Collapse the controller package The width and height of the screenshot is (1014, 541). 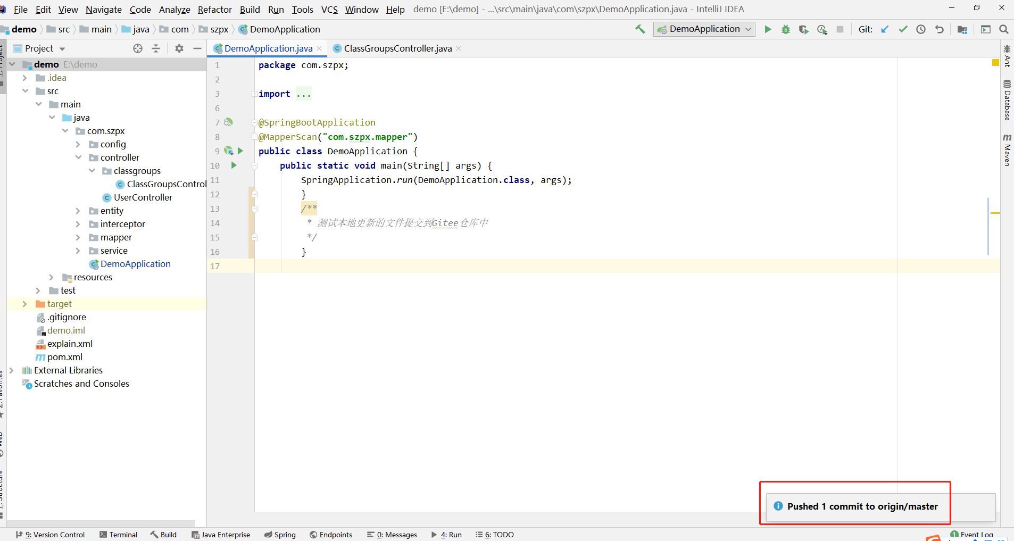click(x=78, y=157)
